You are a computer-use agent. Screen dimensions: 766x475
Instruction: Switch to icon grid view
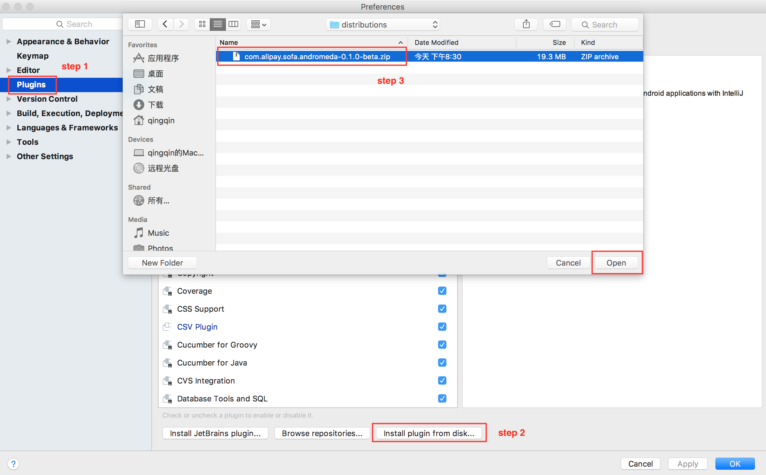point(202,24)
